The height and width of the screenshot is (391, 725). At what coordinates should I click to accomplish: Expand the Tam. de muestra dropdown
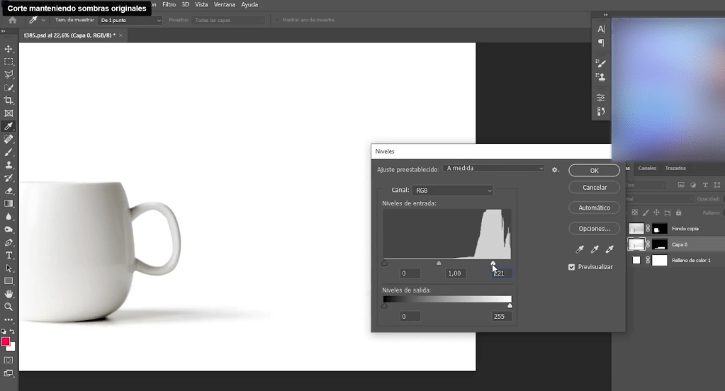click(x=130, y=21)
